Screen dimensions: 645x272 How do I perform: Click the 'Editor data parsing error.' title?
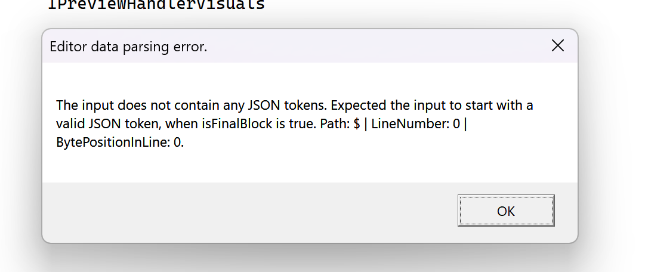click(128, 47)
